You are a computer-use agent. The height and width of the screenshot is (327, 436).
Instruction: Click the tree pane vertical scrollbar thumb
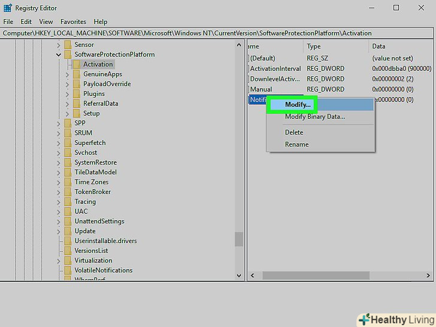239,240
